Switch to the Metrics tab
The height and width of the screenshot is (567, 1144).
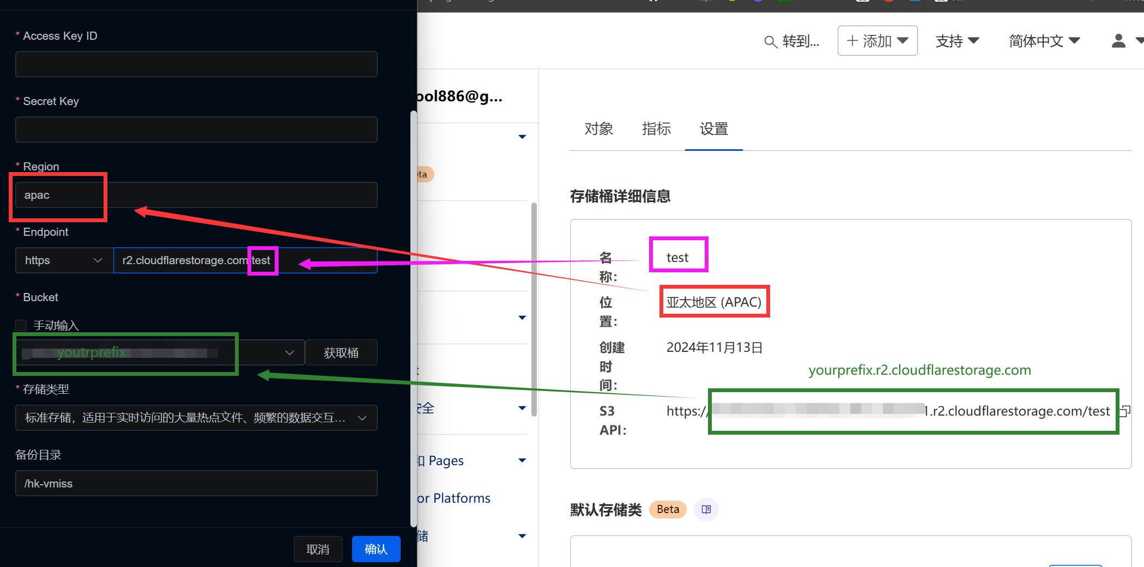656,129
